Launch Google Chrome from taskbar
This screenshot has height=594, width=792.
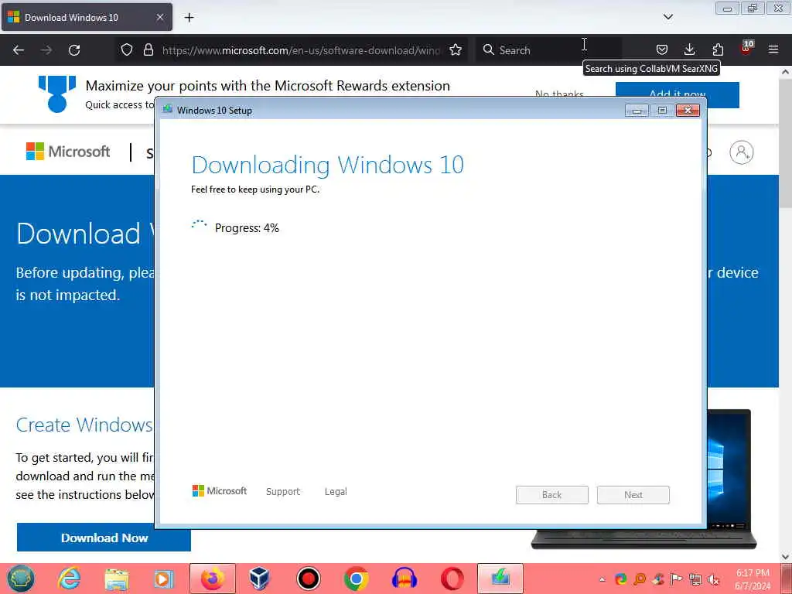pos(356,579)
